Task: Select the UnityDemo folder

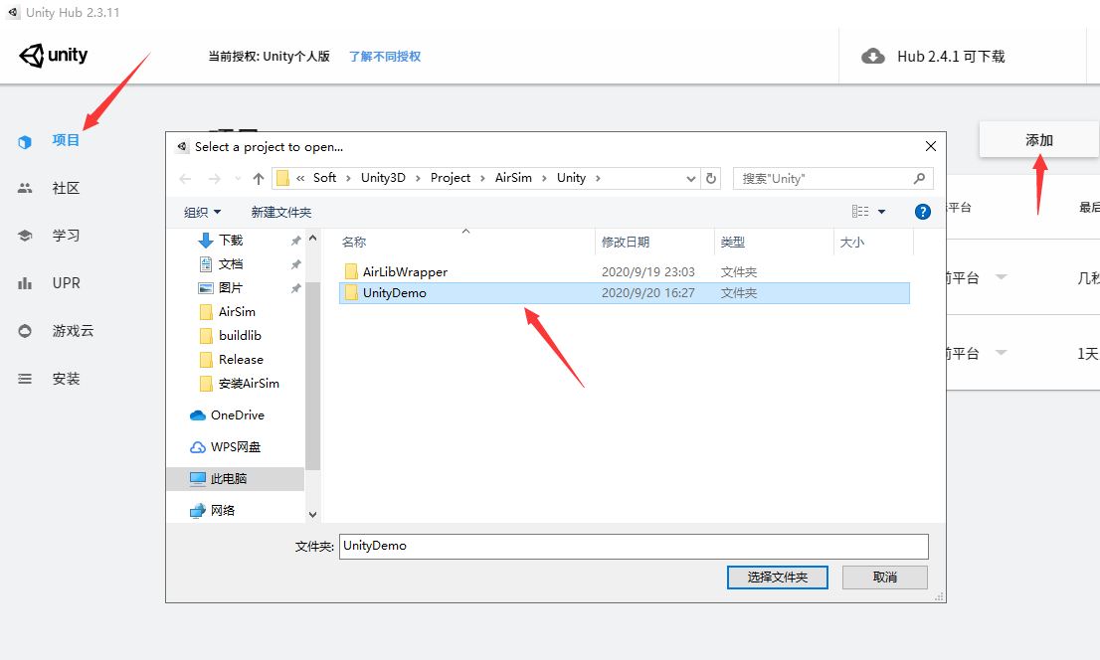Action: pos(625,293)
